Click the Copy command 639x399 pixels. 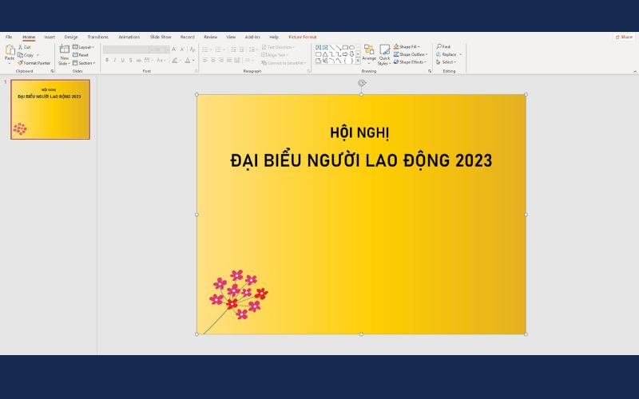tap(26, 55)
